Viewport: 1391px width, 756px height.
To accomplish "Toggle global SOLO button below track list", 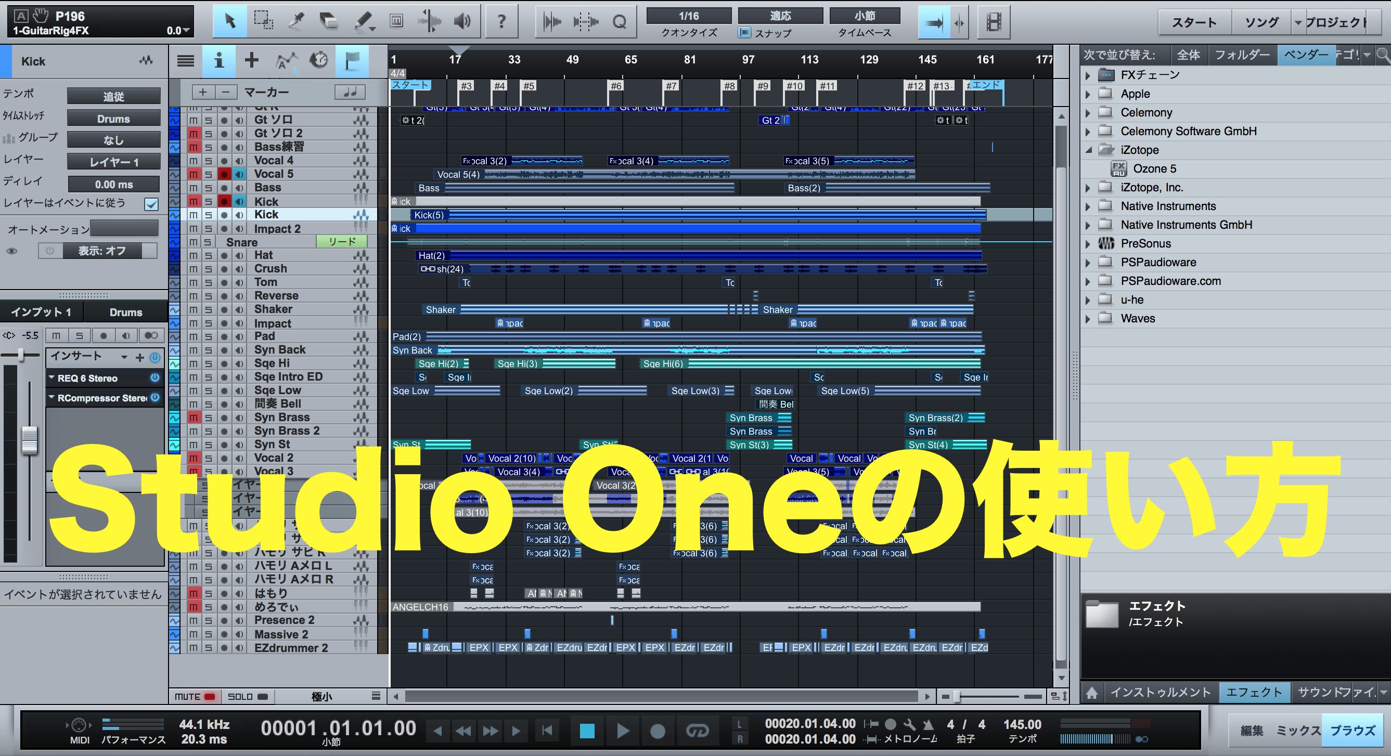I will pyautogui.click(x=247, y=697).
